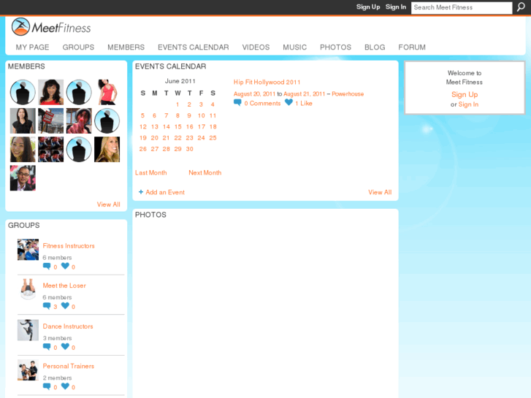Click comment icon under Meet the Loser group

pyautogui.click(x=47, y=306)
